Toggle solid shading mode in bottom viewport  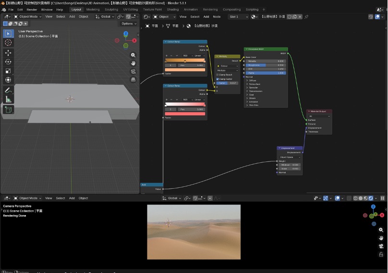(361, 198)
